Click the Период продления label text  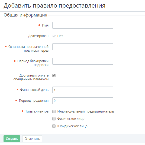[34, 101]
